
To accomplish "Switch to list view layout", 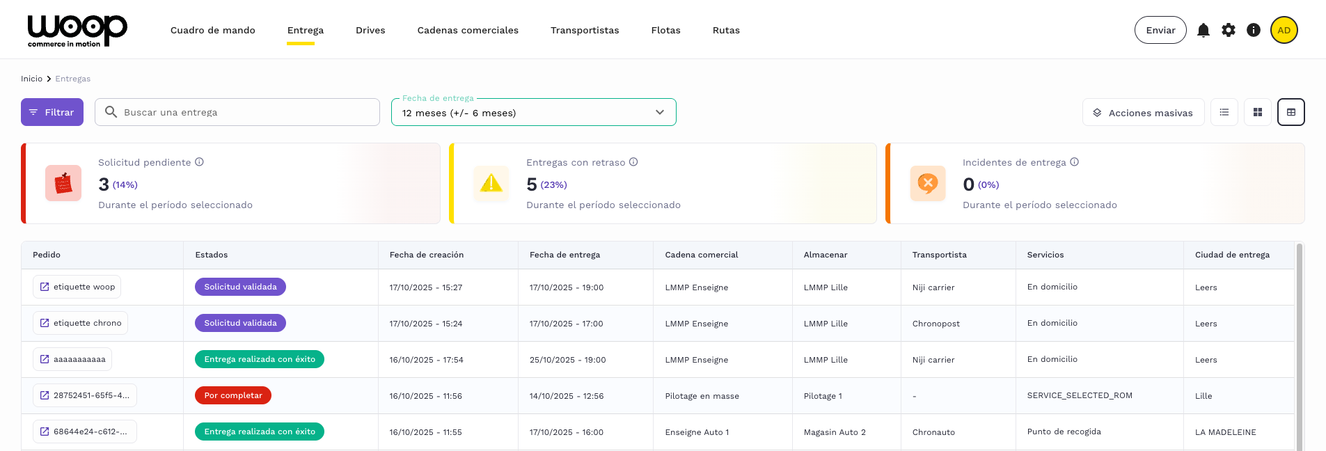I will click(x=1224, y=112).
